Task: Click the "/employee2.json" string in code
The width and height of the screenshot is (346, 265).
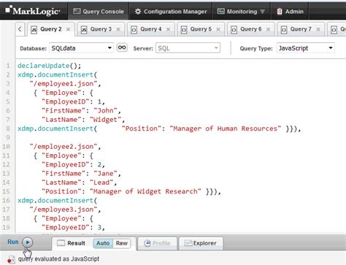Action: [x=64, y=147]
